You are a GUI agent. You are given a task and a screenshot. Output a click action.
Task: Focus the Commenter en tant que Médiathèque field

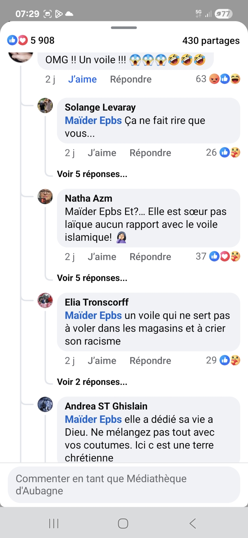click(x=124, y=485)
